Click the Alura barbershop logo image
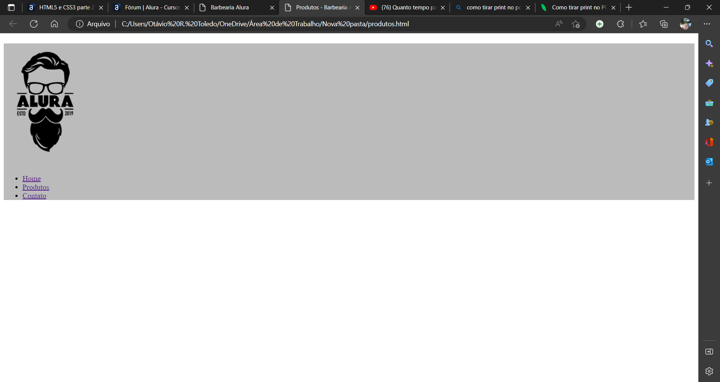 (x=45, y=102)
